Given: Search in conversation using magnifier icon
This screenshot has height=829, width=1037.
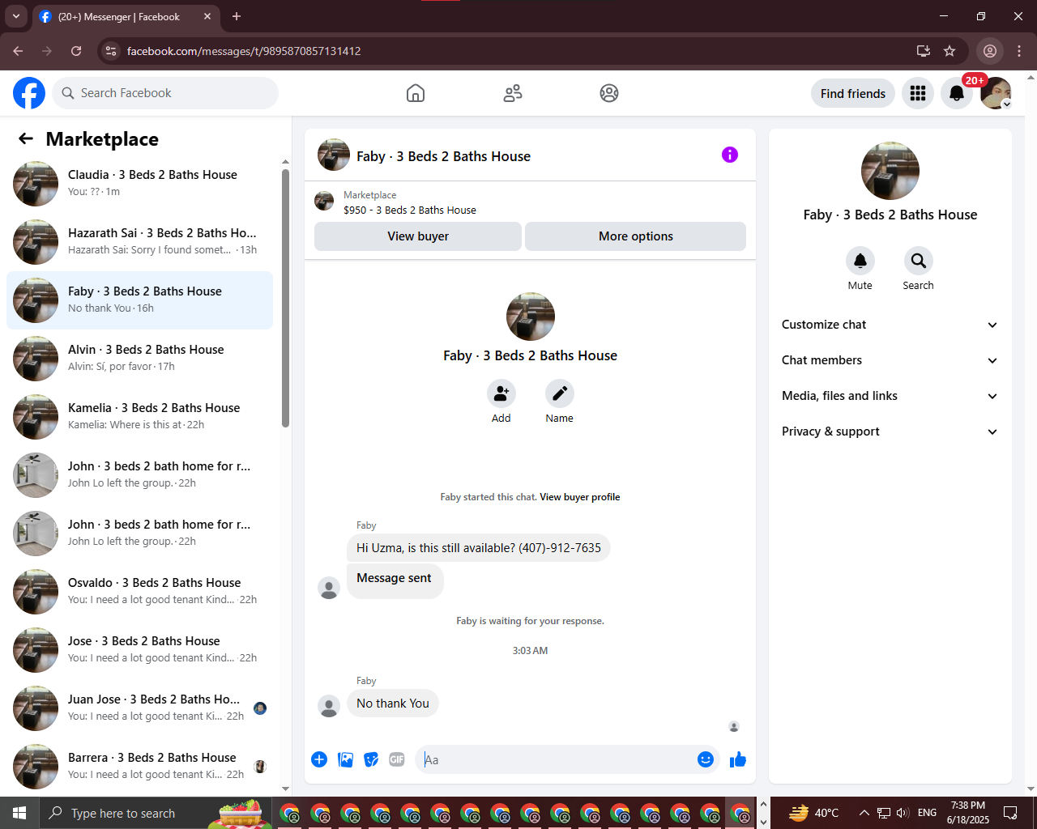Looking at the screenshot, I should (x=919, y=261).
